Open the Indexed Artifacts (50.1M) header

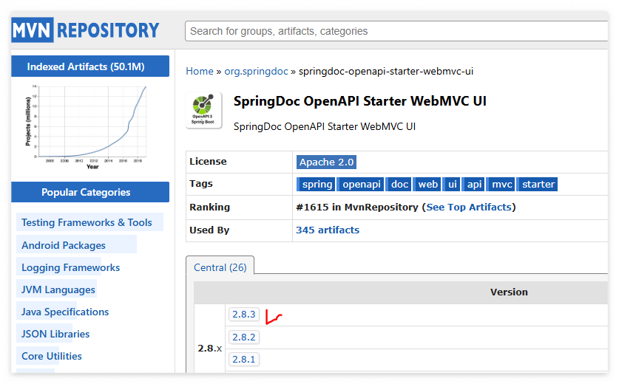[x=90, y=66]
